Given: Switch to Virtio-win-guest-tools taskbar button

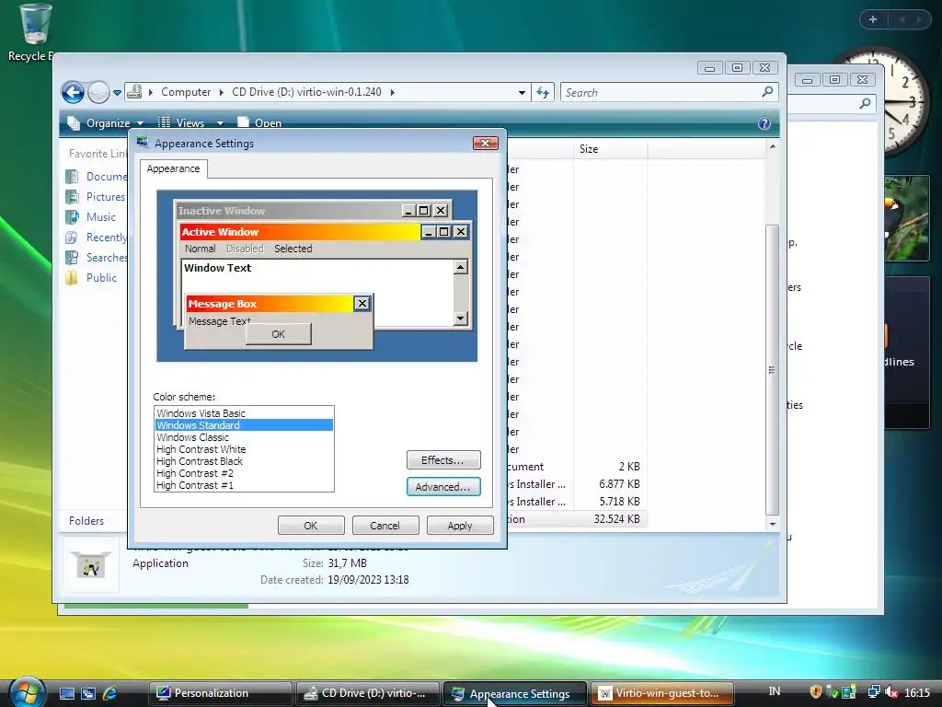Looking at the screenshot, I should point(663,693).
